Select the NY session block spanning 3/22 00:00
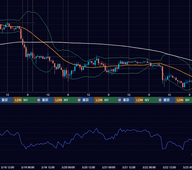Screen dimensions: 192x170 pos(150,100)
